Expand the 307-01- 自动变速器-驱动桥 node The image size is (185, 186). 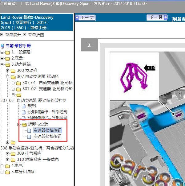pos(13,83)
